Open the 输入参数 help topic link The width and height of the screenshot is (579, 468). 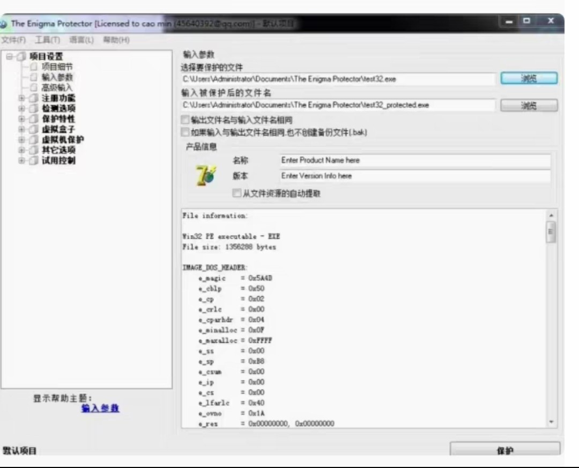pyautogui.click(x=100, y=408)
